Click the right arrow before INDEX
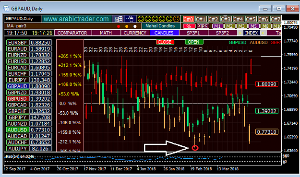Image resolution: width=300 pixels, height=177 pixels. (240, 33)
